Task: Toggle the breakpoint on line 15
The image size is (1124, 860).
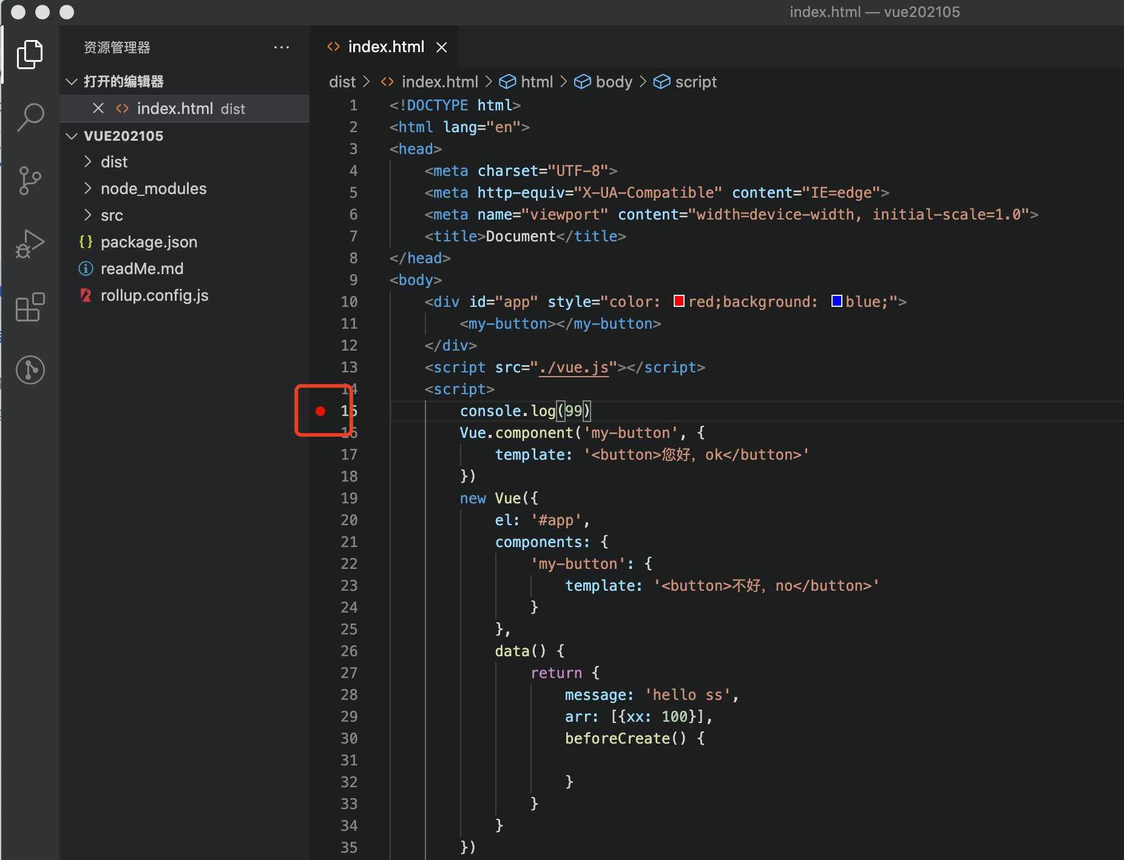Action: tap(320, 411)
